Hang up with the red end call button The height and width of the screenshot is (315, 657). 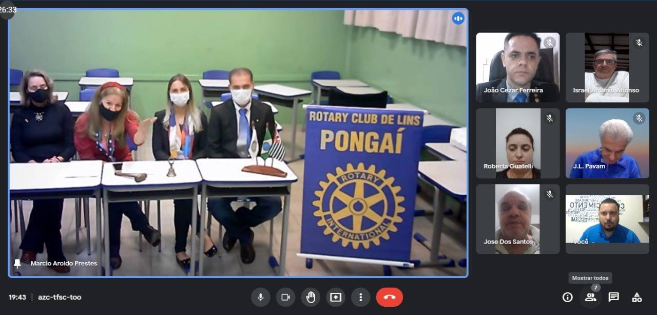(x=390, y=297)
